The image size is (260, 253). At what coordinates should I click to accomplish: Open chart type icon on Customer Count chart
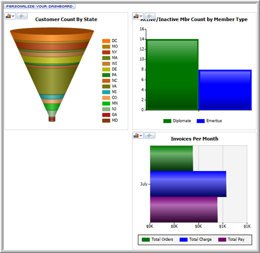coord(8,16)
